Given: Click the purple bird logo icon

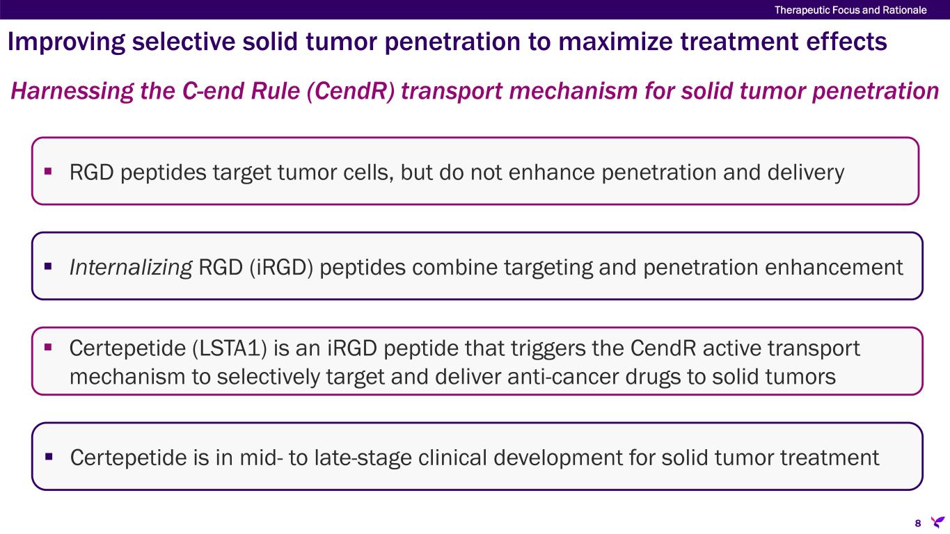Looking at the screenshot, I should click(x=937, y=521).
